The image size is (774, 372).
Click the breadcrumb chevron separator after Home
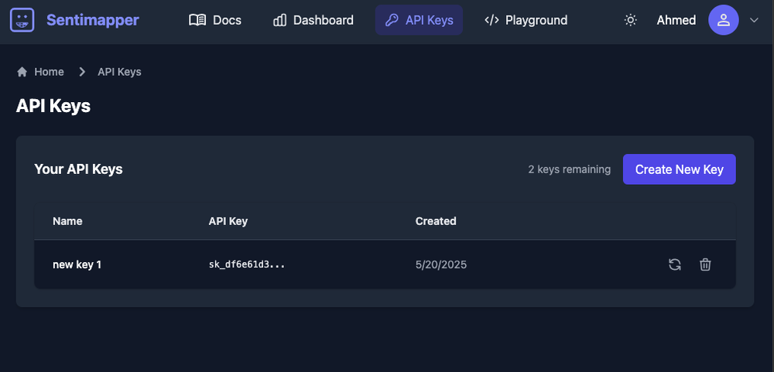(x=83, y=72)
